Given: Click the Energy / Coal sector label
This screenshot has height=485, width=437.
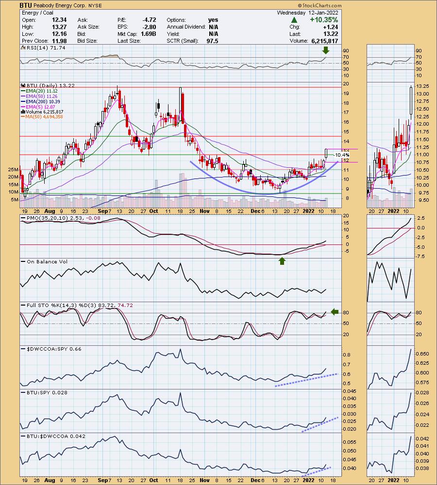Looking at the screenshot, I should pos(37,13).
